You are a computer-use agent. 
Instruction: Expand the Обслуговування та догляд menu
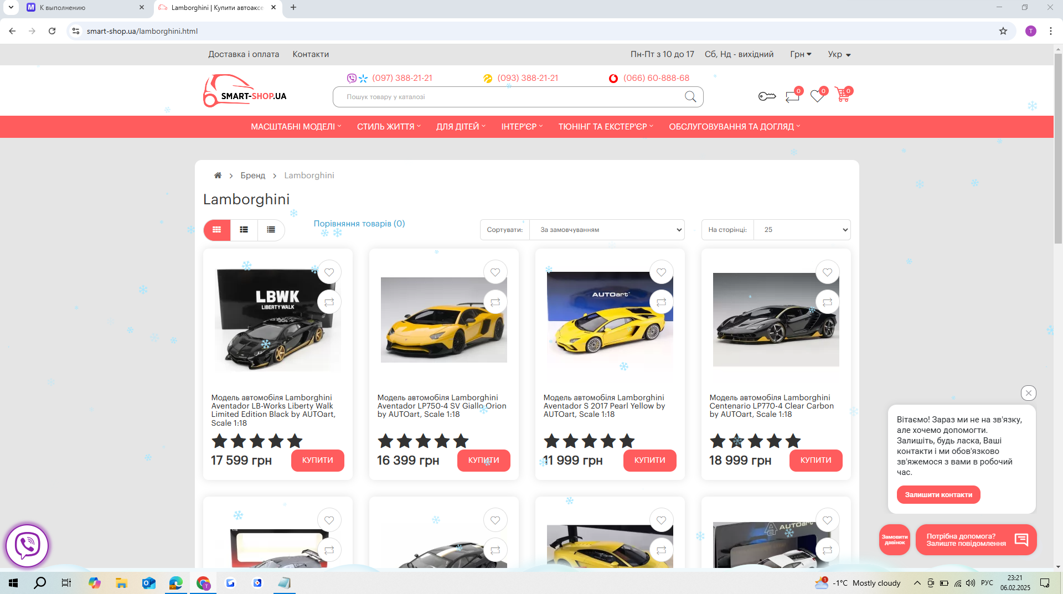[735, 127]
